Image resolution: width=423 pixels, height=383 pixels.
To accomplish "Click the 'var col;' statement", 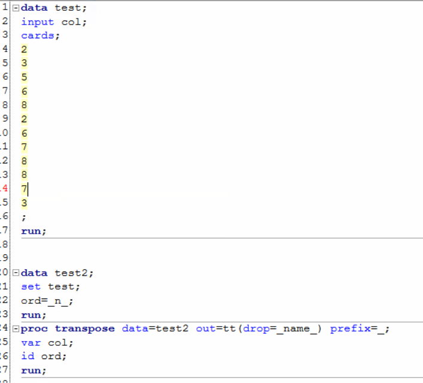I will [47, 343].
